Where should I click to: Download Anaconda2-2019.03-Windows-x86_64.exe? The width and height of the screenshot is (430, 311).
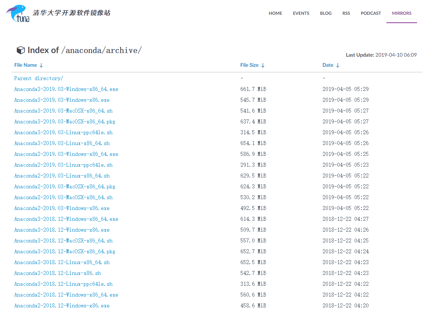click(66, 154)
